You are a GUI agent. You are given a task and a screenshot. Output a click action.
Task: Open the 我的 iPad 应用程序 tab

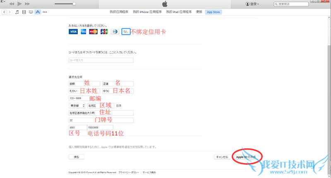pyautogui.click(x=179, y=12)
